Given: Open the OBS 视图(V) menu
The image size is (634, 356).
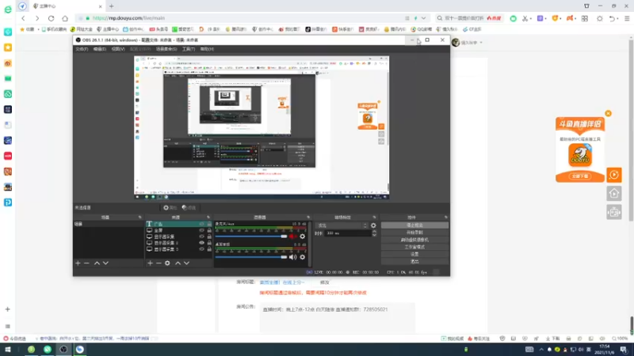Looking at the screenshot, I should click(x=118, y=49).
